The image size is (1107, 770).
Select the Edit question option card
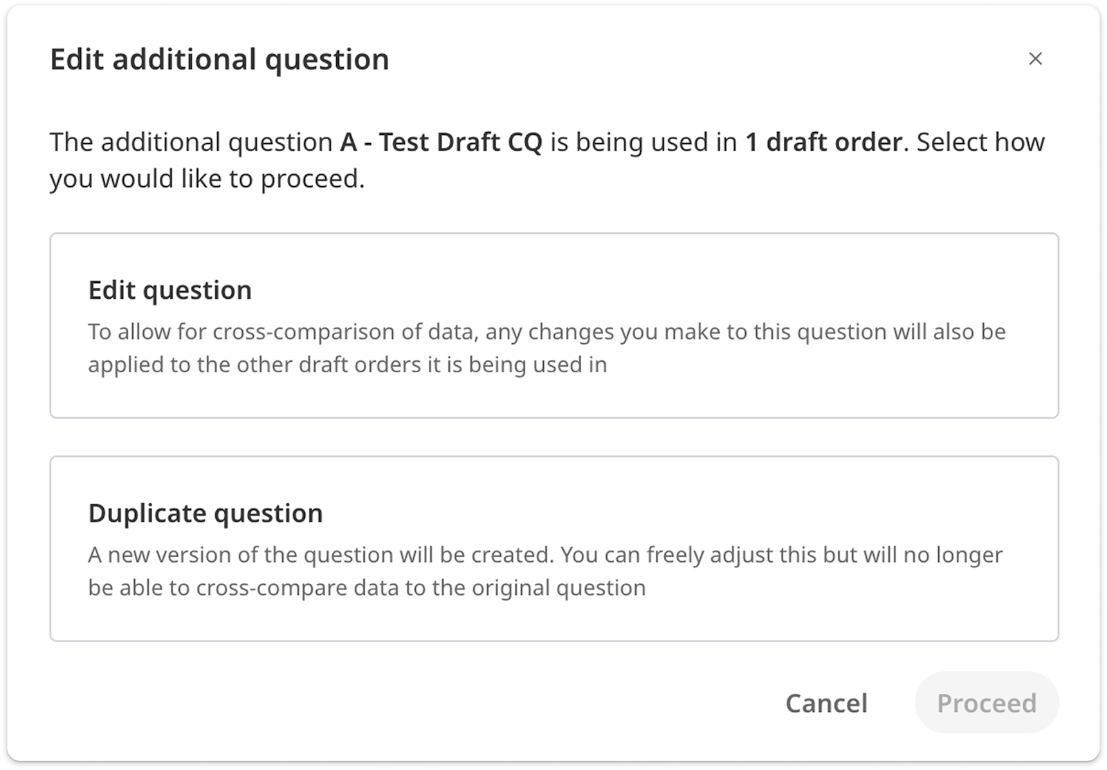tap(554, 325)
